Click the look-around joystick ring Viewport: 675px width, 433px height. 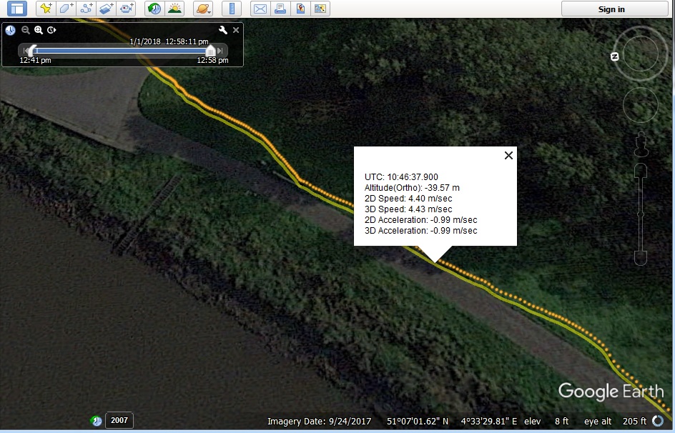[640, 54]
